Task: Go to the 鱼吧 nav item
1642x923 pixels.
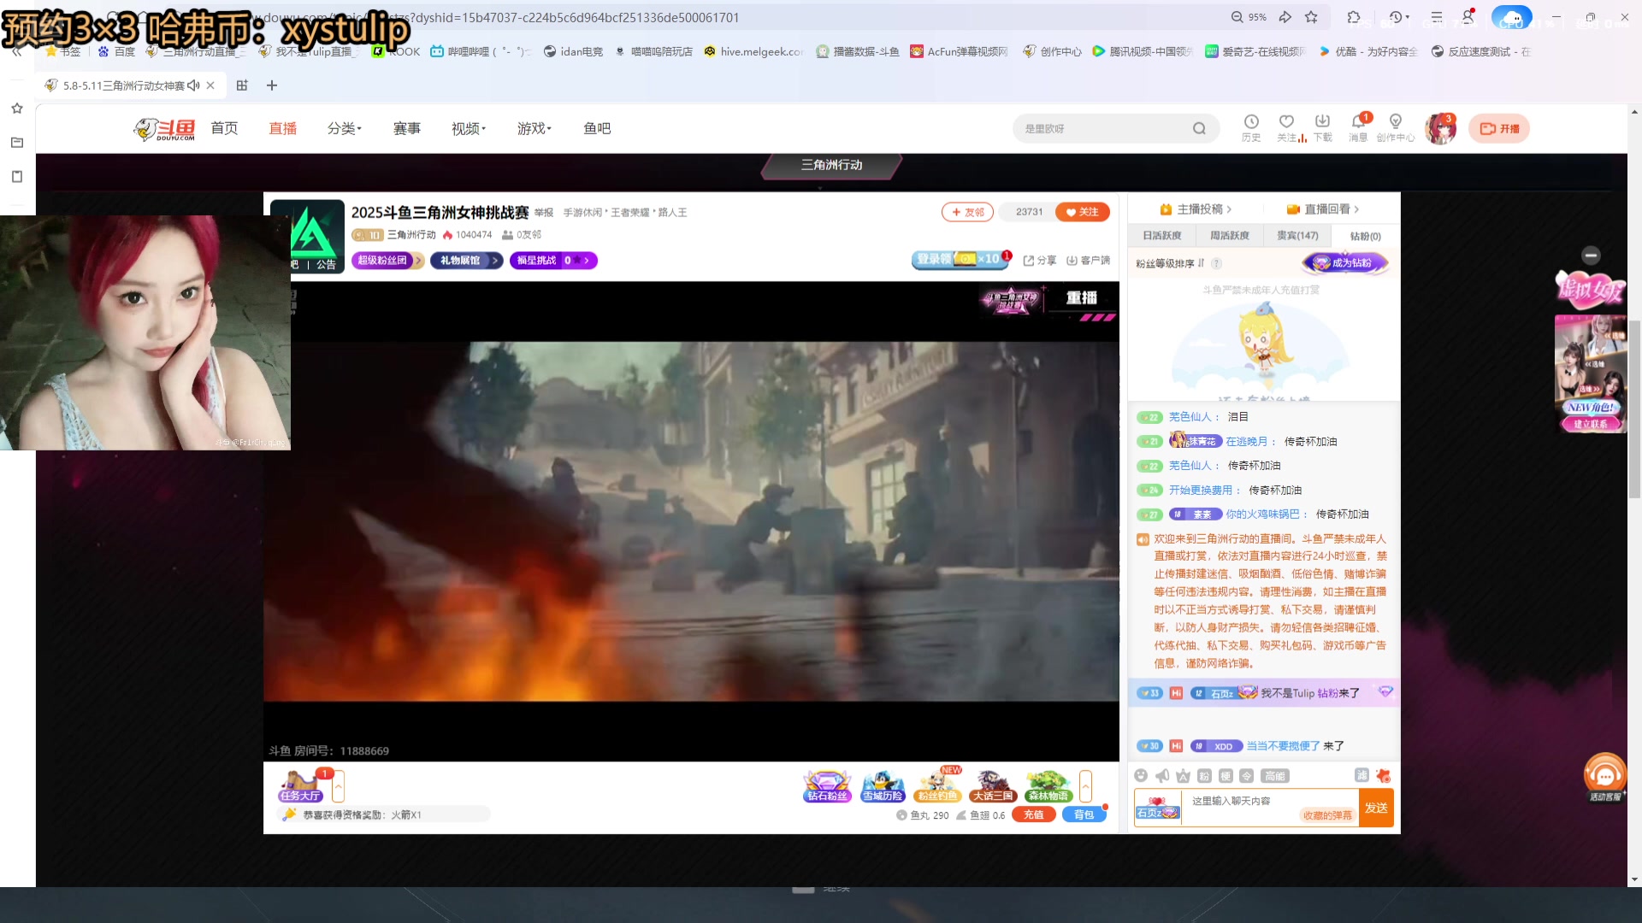Action: tap(597, 128)
